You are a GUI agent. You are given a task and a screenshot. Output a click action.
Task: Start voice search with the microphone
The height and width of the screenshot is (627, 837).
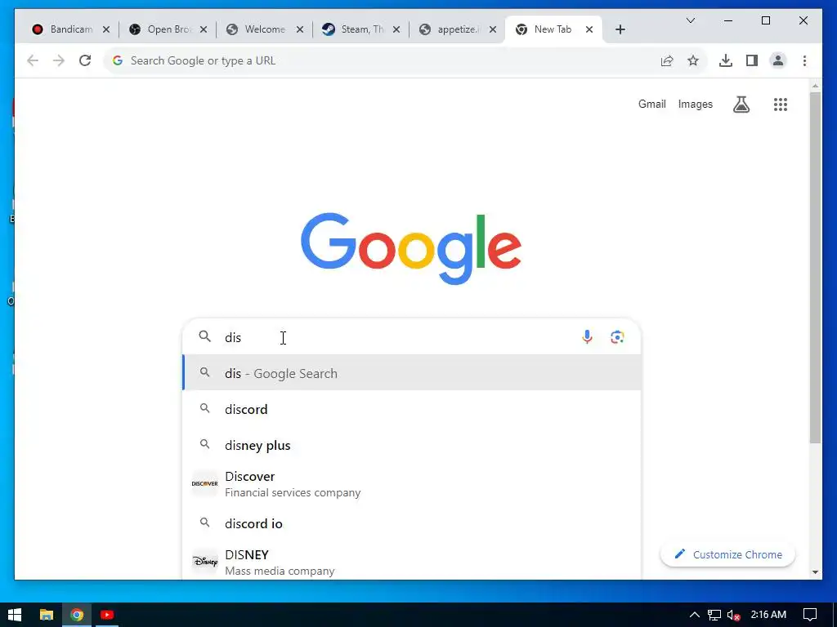tap(587, 337)
